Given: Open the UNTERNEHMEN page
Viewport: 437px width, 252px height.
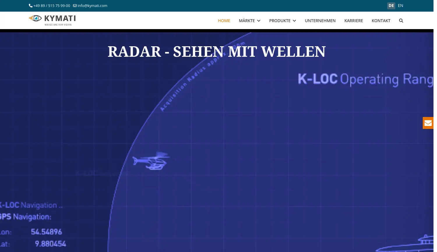Looking at the screenshot, I should [320, 21].
